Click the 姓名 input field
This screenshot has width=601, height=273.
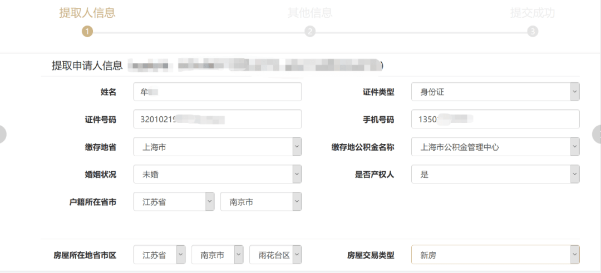click(x=218, y=92)
